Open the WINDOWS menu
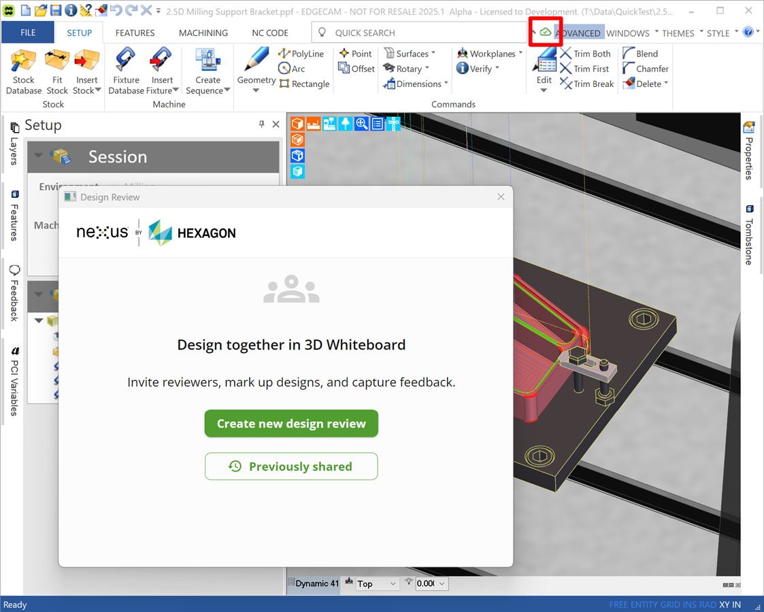Screen dimensions: 764x612 point(632,33)
